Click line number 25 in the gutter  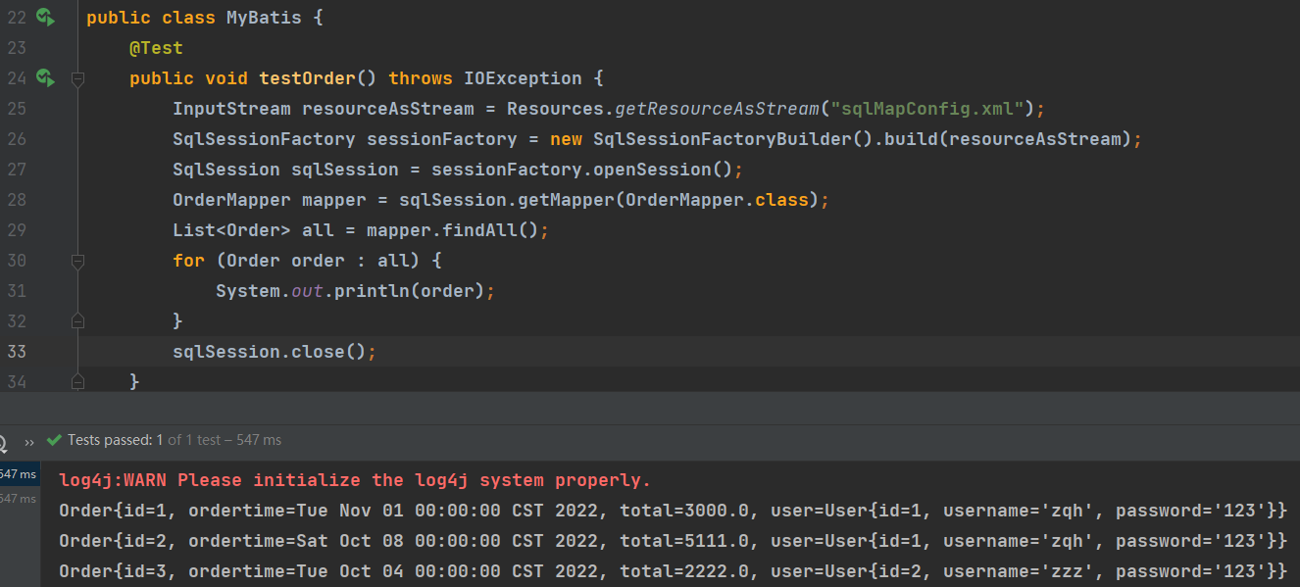[x=17, y=108]
